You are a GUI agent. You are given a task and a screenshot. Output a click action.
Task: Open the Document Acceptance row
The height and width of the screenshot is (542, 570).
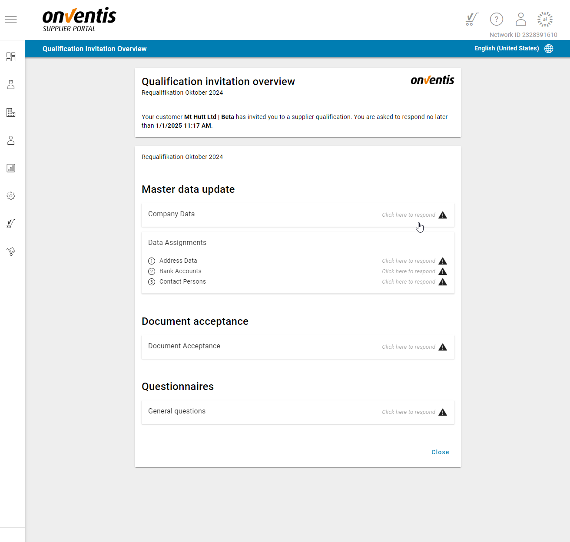coord(298,347)
